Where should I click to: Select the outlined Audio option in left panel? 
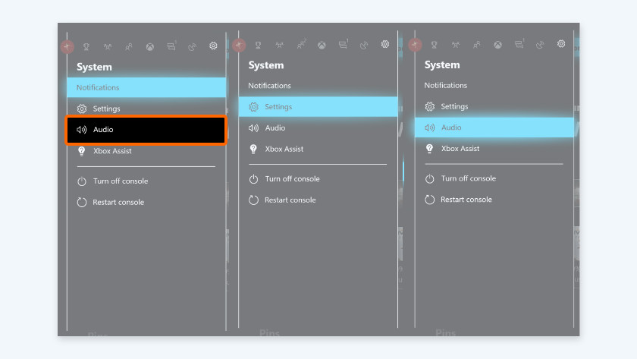point(146,130)
